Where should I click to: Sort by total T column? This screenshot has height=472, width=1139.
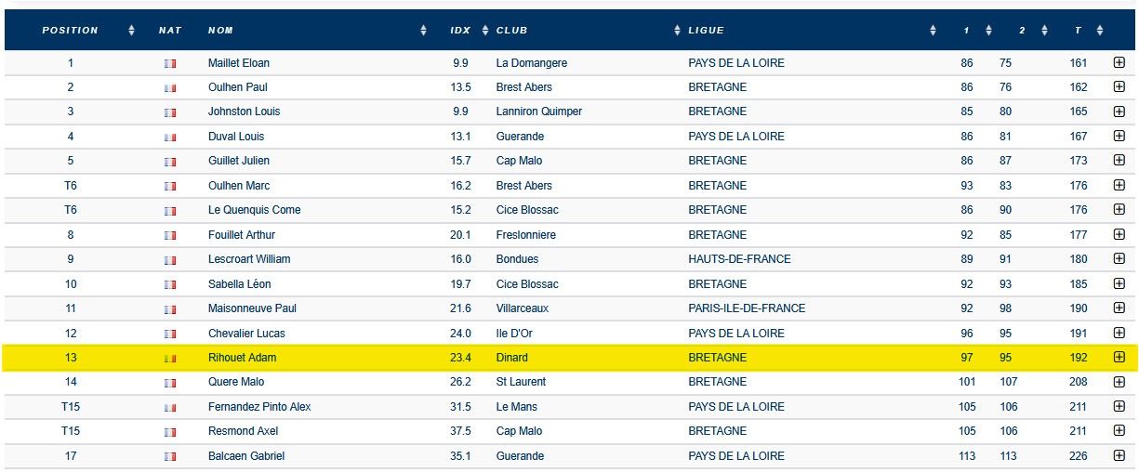point(1079,30)
